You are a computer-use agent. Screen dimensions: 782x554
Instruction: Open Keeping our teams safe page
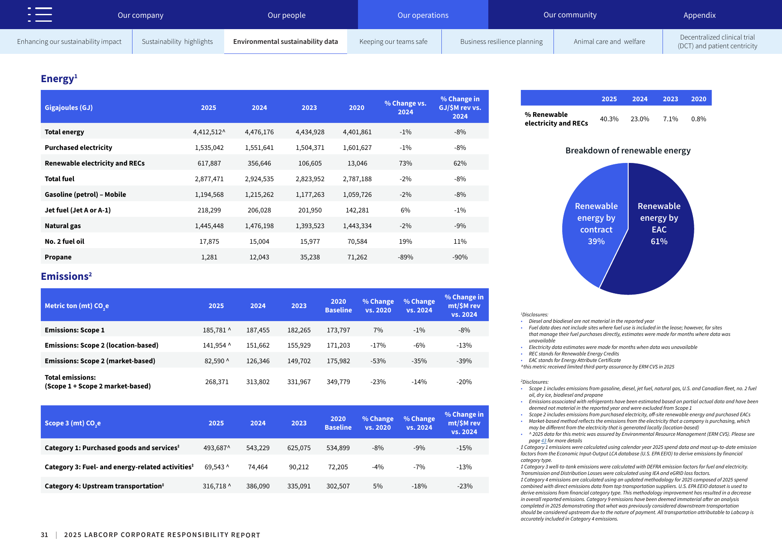coord(393,42)
